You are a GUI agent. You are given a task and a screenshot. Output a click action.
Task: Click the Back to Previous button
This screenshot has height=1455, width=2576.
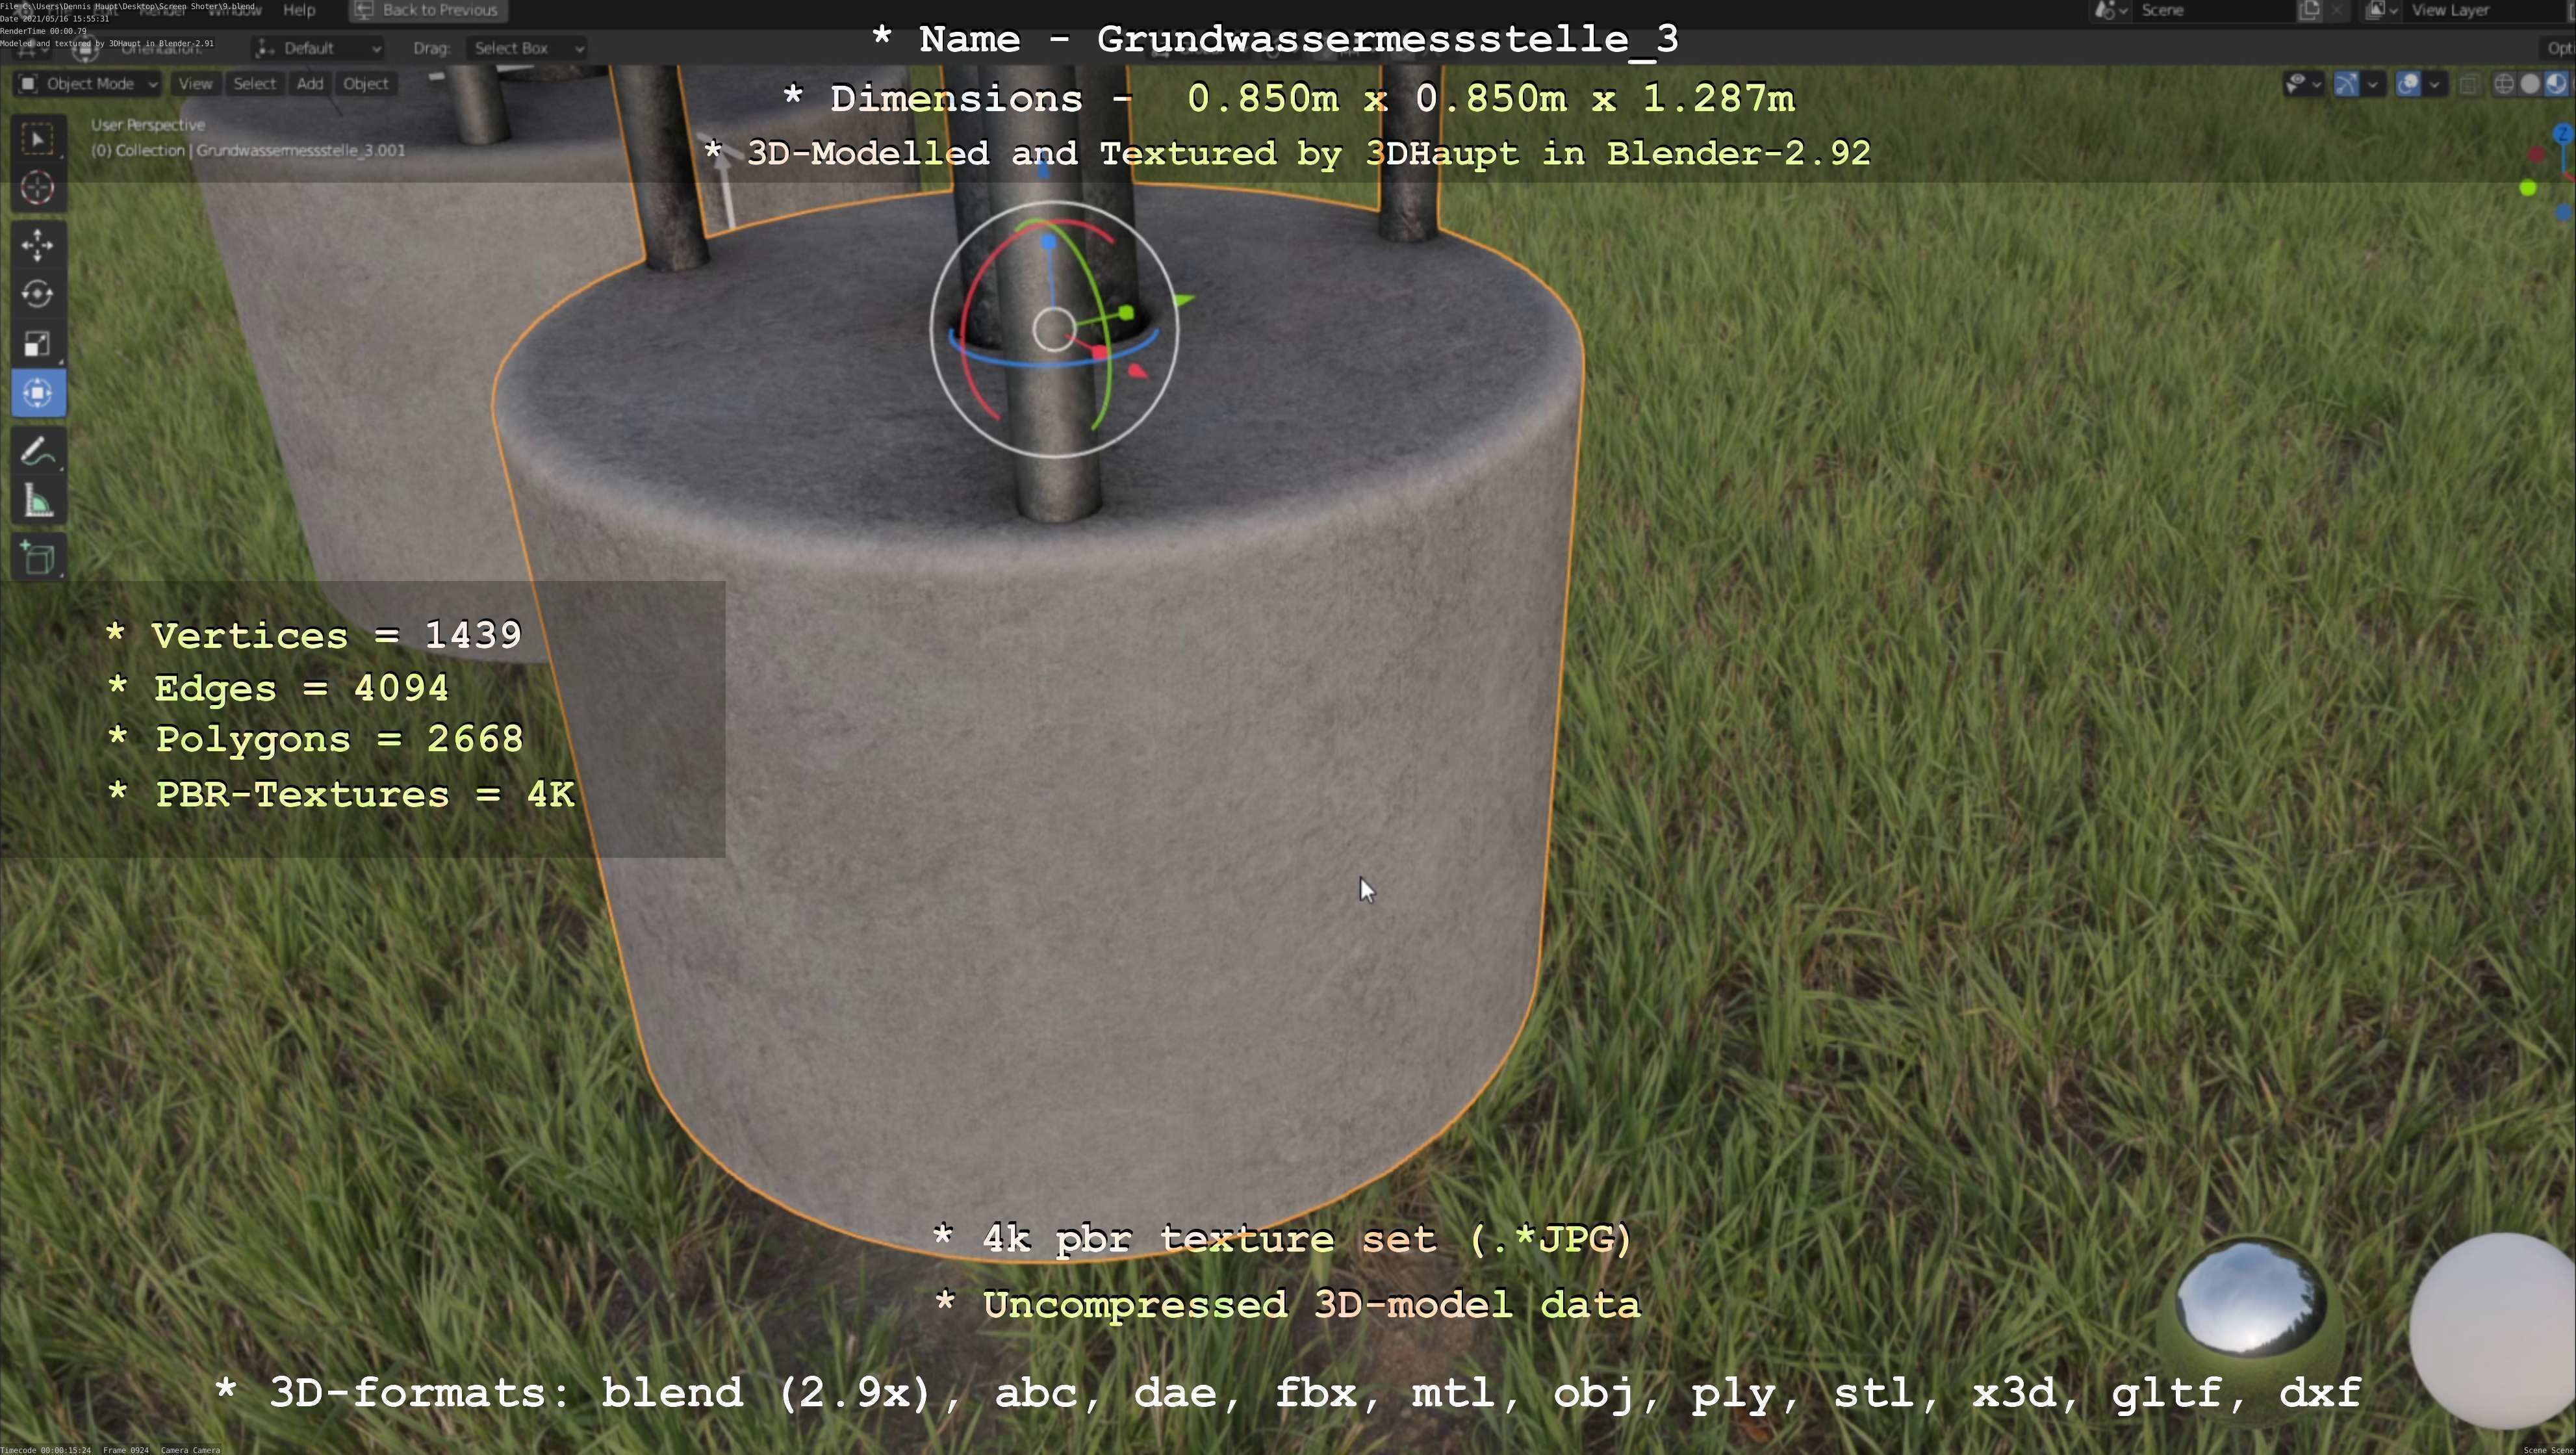point(428,10)
